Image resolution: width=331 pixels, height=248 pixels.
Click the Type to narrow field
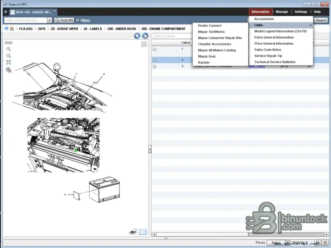(x=172, y=36)
